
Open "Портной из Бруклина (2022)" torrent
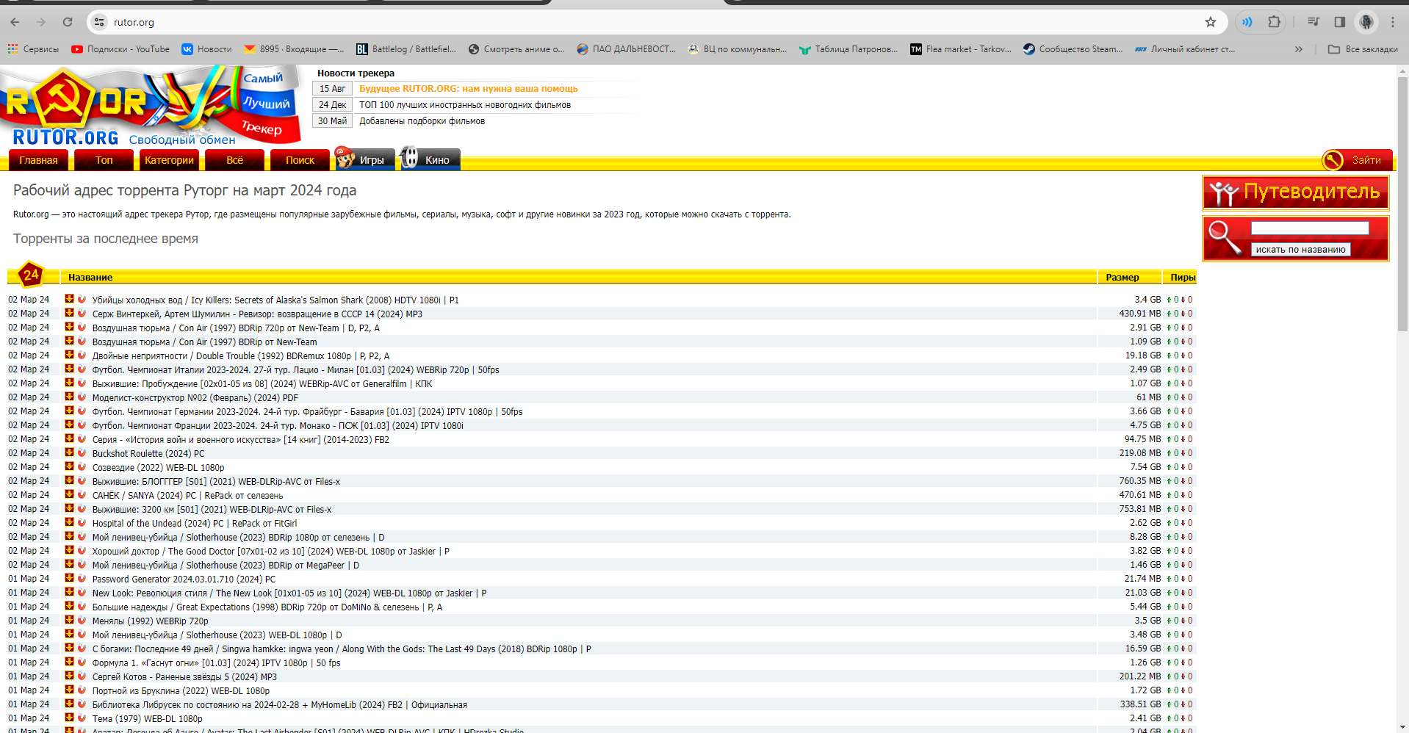click(181, 691)
